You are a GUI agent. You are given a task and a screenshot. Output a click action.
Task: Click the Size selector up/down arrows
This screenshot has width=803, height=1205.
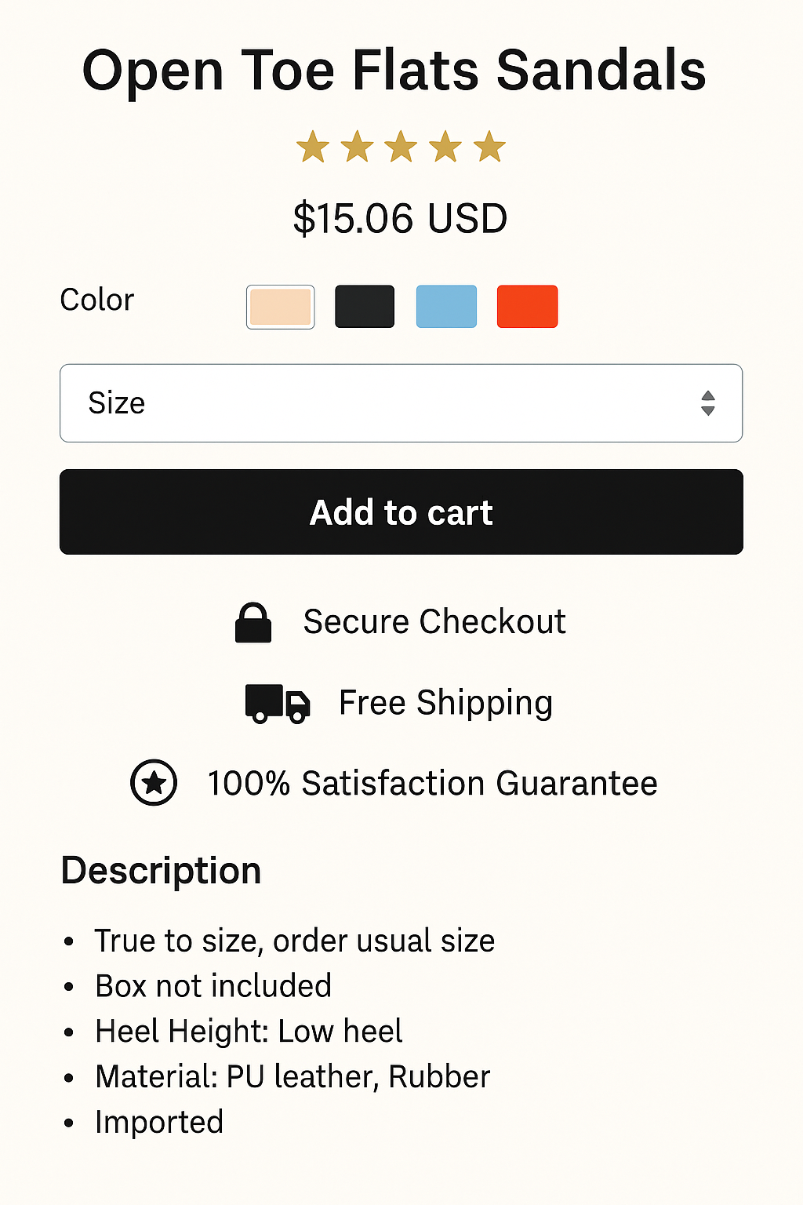coord(708,403)
